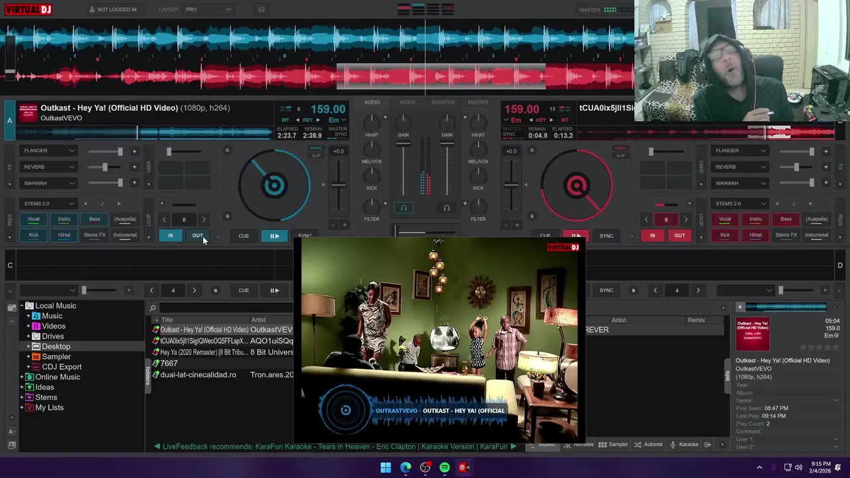Toggle the Bass stem pad on deck A
Screen dimensions: 850x478
(x=94, y=219)
